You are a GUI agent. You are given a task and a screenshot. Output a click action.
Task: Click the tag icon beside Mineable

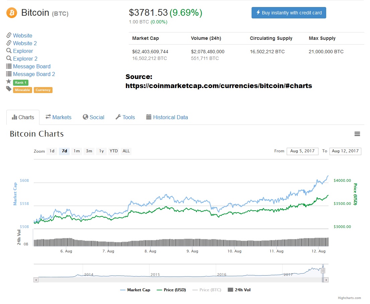pos(9,89)
